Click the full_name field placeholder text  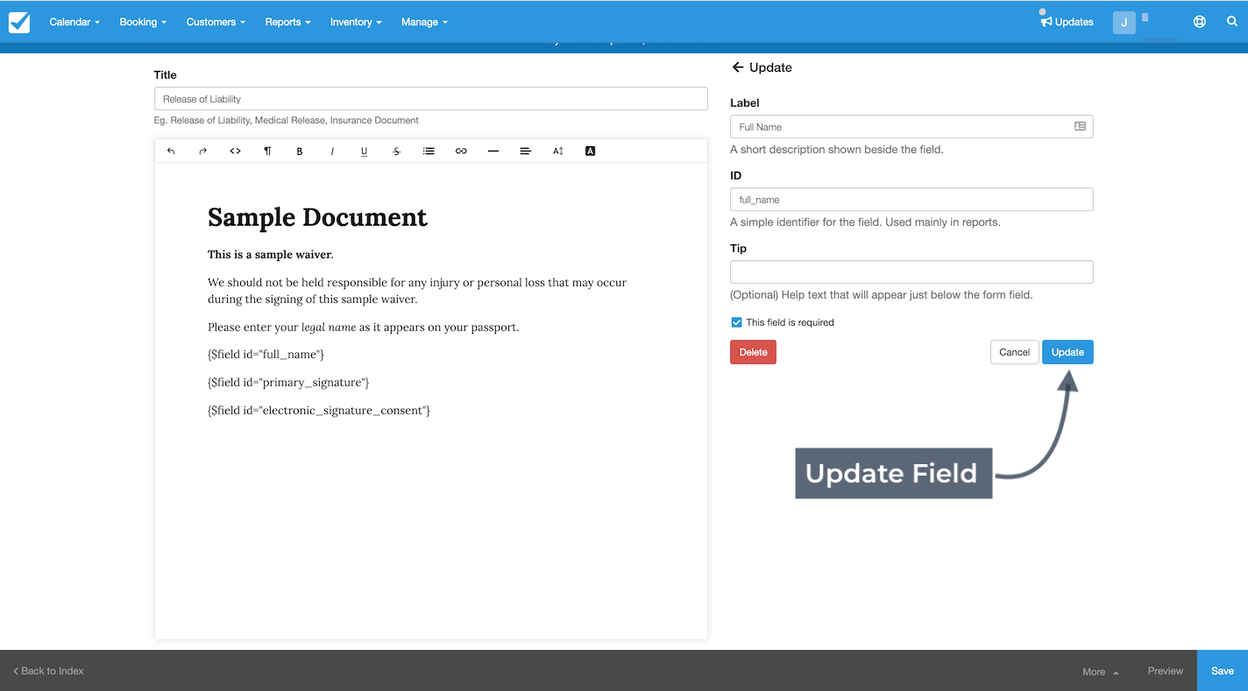[x=266, y=355]
